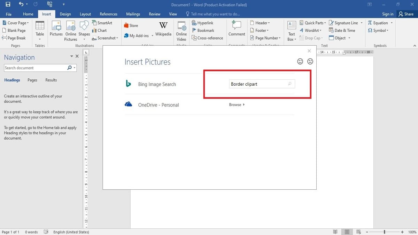Switch to the Design tab
This screenshot has height=235, width=418.
coord(65,14)
